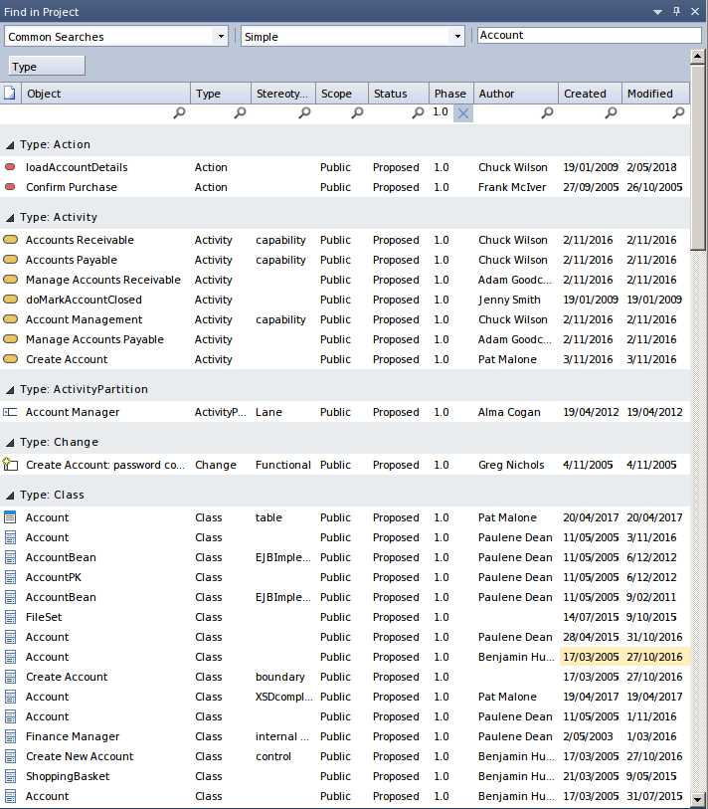The width and height of the screenshot is (708, 809).
Task: Pin the Find in Project panel
Action: point(676,12)
